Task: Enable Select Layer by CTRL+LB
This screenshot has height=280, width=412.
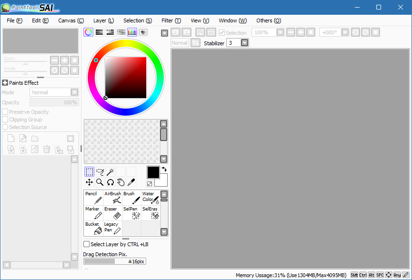Action: [87, 244]
